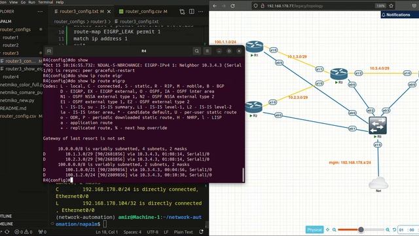Click the 10.1.3.0/29 link label
Image resolution: width=419 pixels, height=236 pixels.
(x=297, y=57)
